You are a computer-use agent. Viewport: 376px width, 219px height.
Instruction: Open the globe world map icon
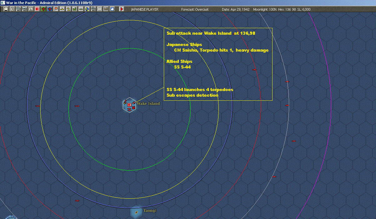coord(87,9)
